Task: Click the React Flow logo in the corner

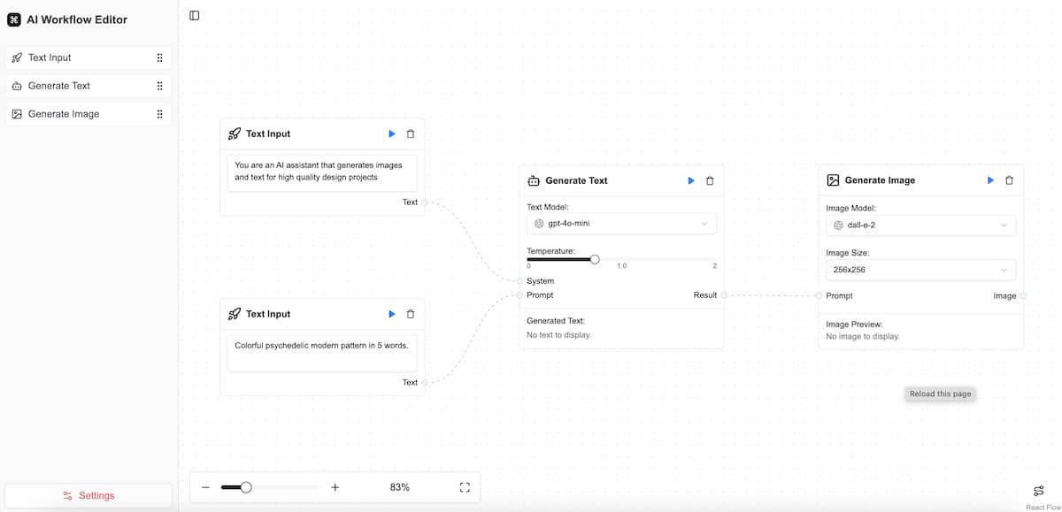Action: tap(1037, 491)
